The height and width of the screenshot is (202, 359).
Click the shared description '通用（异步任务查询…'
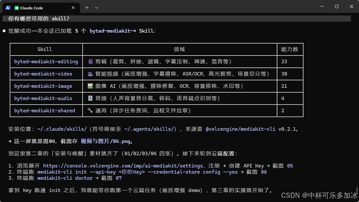143,111
